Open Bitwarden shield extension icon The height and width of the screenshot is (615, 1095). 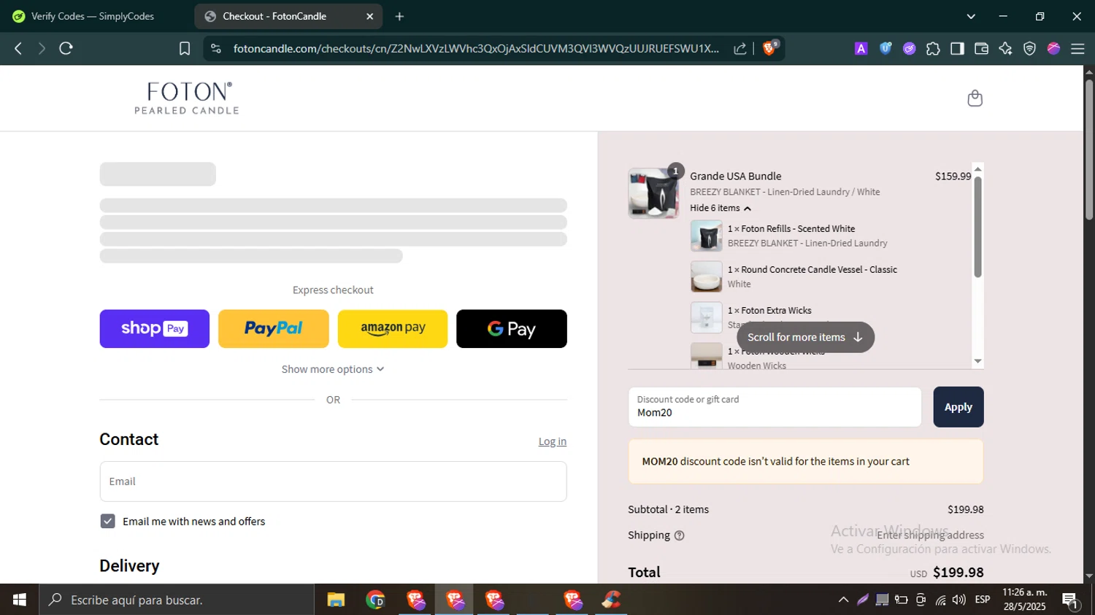(x=885, y=48)
